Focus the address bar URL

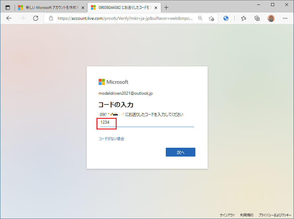click(x=125, y=18)
